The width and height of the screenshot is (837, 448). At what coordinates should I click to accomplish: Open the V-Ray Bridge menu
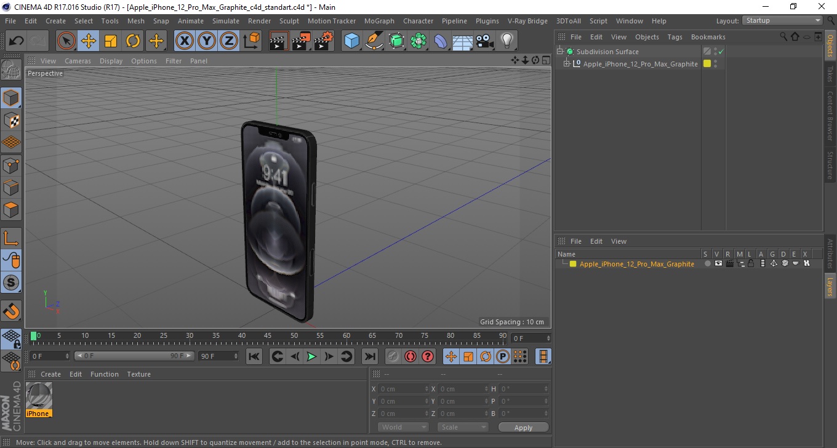[x=527, y=21]
